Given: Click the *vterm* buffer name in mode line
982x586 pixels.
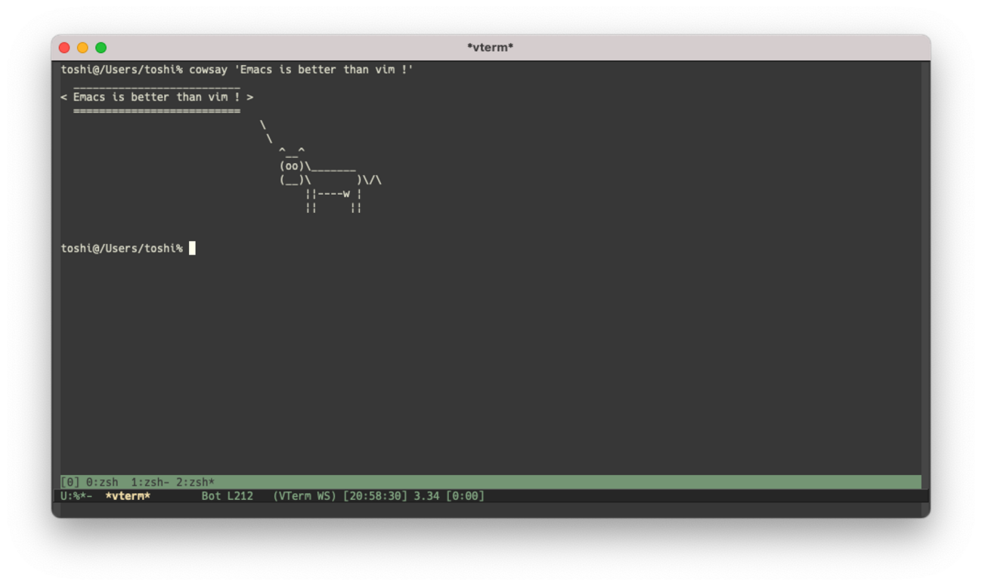Looking at the screenshot, I should 128,496.
